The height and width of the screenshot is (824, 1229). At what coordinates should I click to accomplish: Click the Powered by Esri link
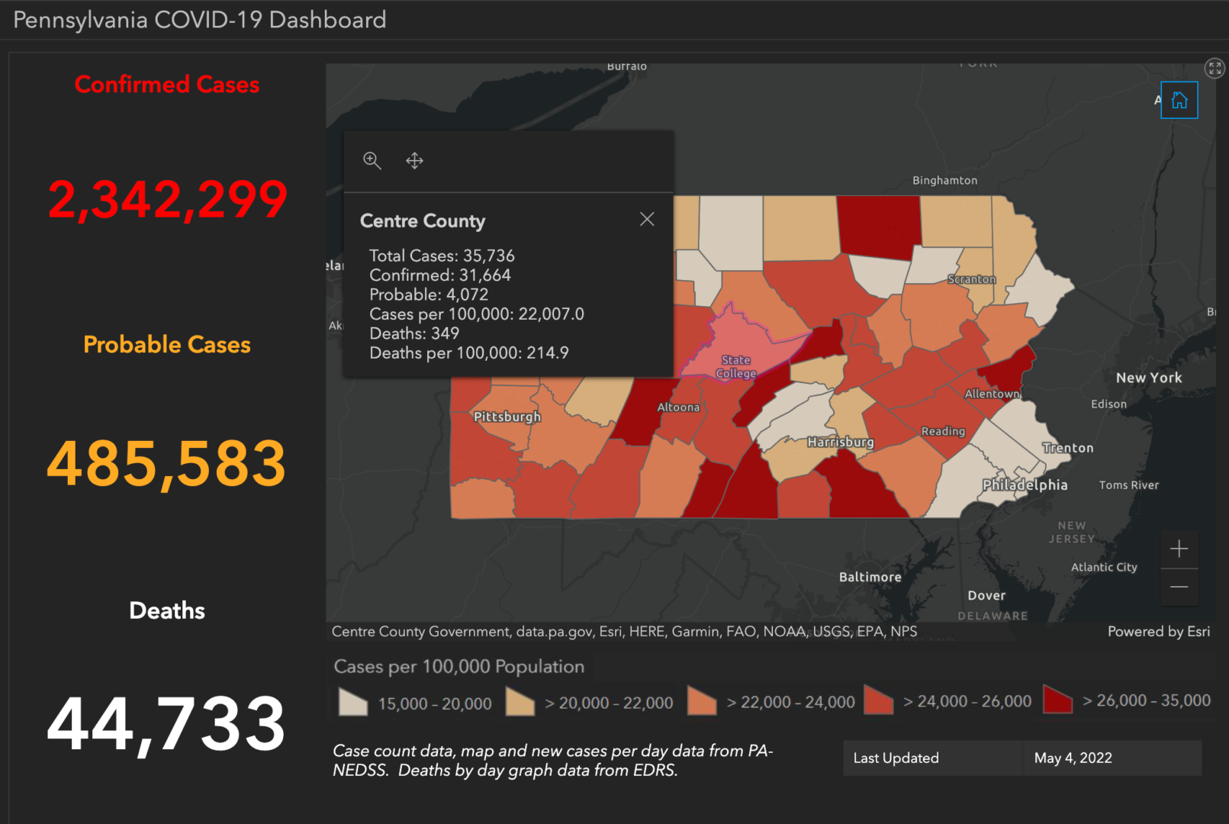pyautogui.click(x=1158, y=631)
